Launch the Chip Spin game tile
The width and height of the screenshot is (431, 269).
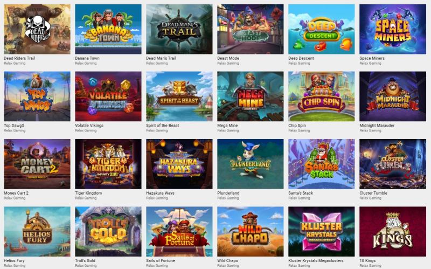pyautogui.click(x=322, y=96)
